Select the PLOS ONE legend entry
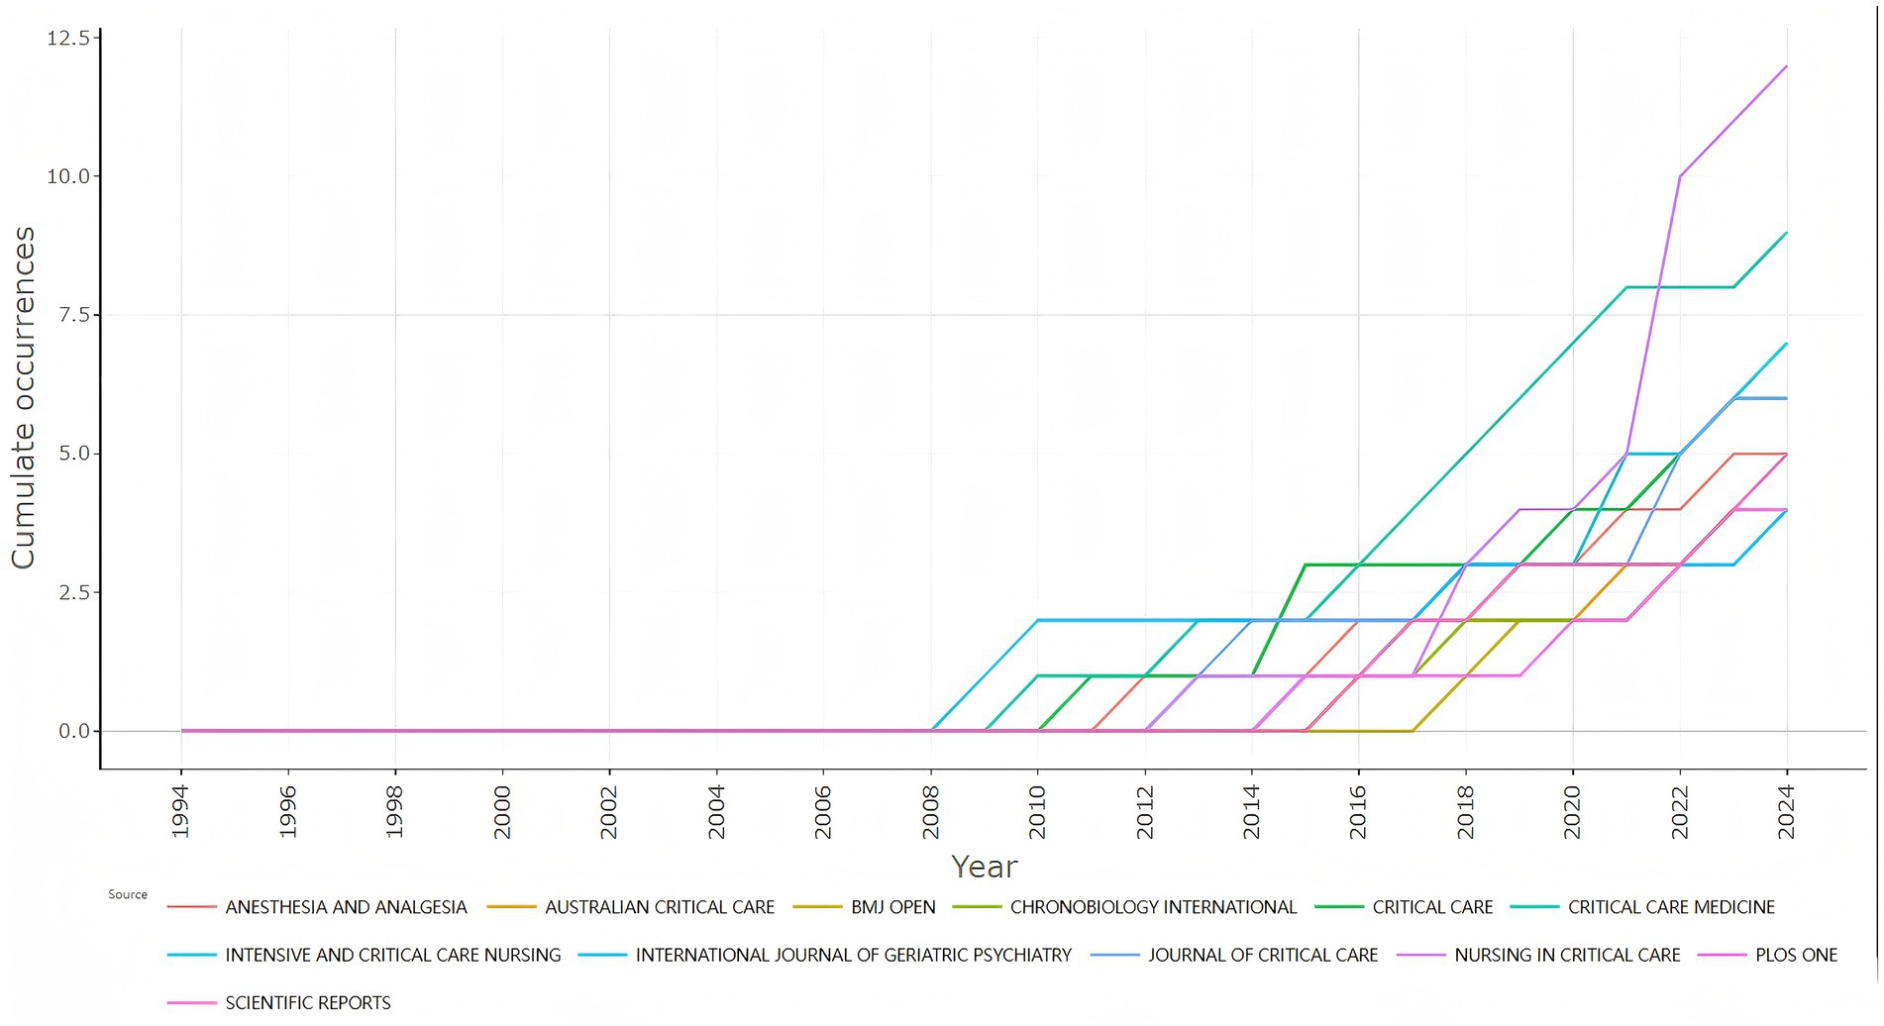 point(1768,956)
